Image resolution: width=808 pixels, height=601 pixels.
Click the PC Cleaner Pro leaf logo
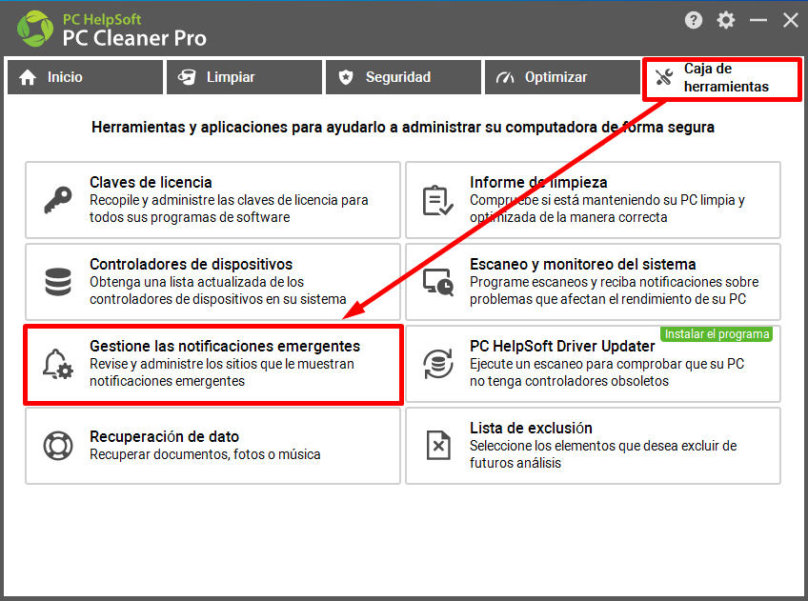[x=35, y=29]
